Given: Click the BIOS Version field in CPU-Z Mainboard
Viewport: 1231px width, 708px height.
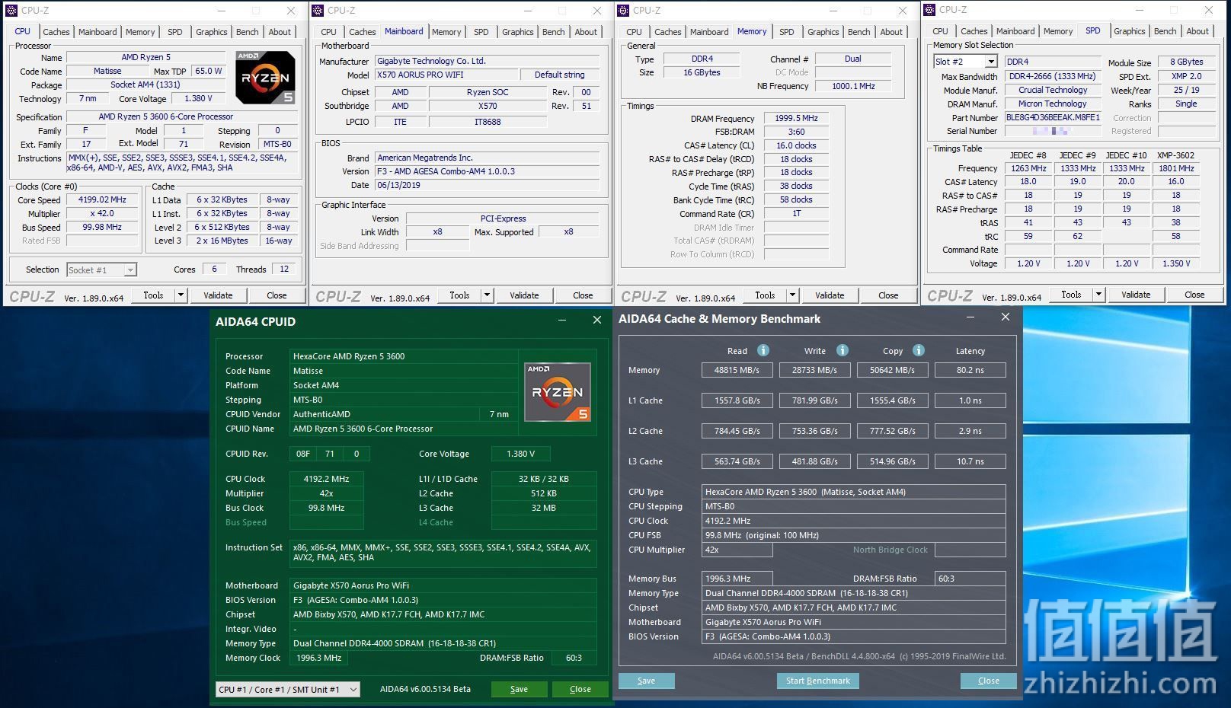Looking at the screenshot, I should pos(488,171).
